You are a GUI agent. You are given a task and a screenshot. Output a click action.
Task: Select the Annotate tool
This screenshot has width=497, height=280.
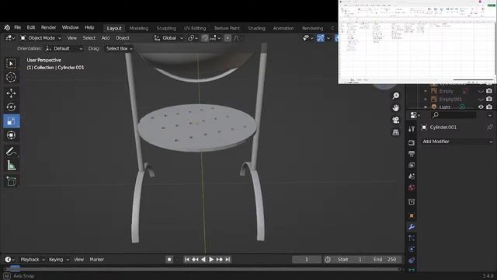click(x=11, y=151)
